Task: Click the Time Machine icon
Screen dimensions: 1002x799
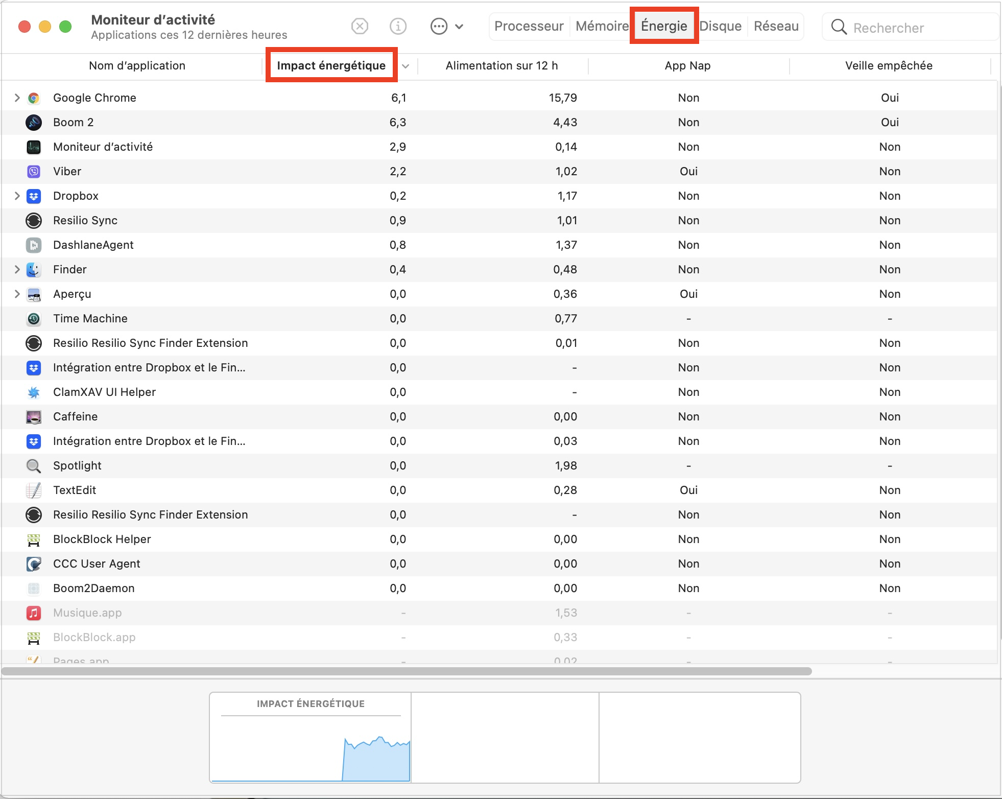Action: pyautogui.click(x=34, y=319)
